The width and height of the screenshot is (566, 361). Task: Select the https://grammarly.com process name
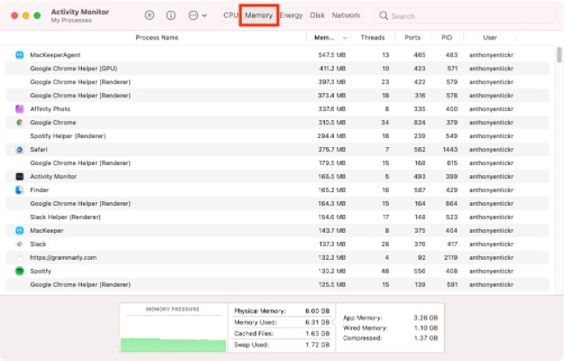point(63,257)
